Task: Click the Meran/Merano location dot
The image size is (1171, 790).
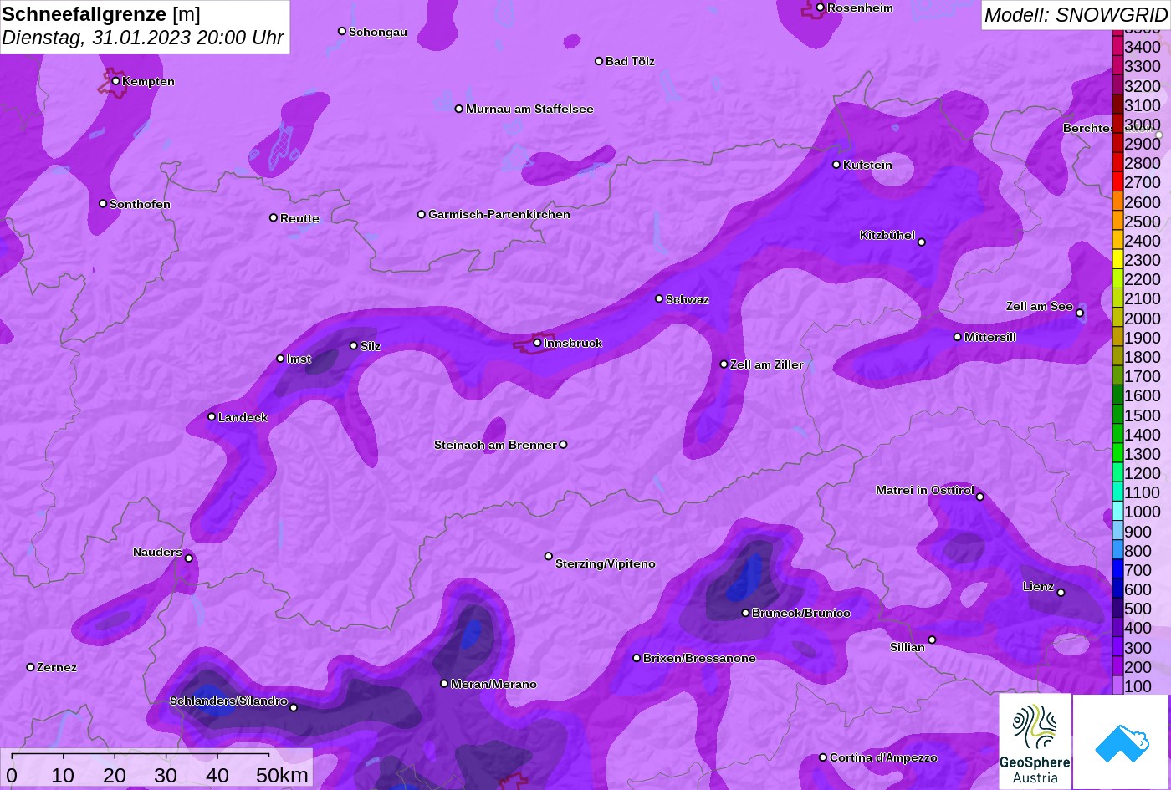Action: [x=444, y=683]
